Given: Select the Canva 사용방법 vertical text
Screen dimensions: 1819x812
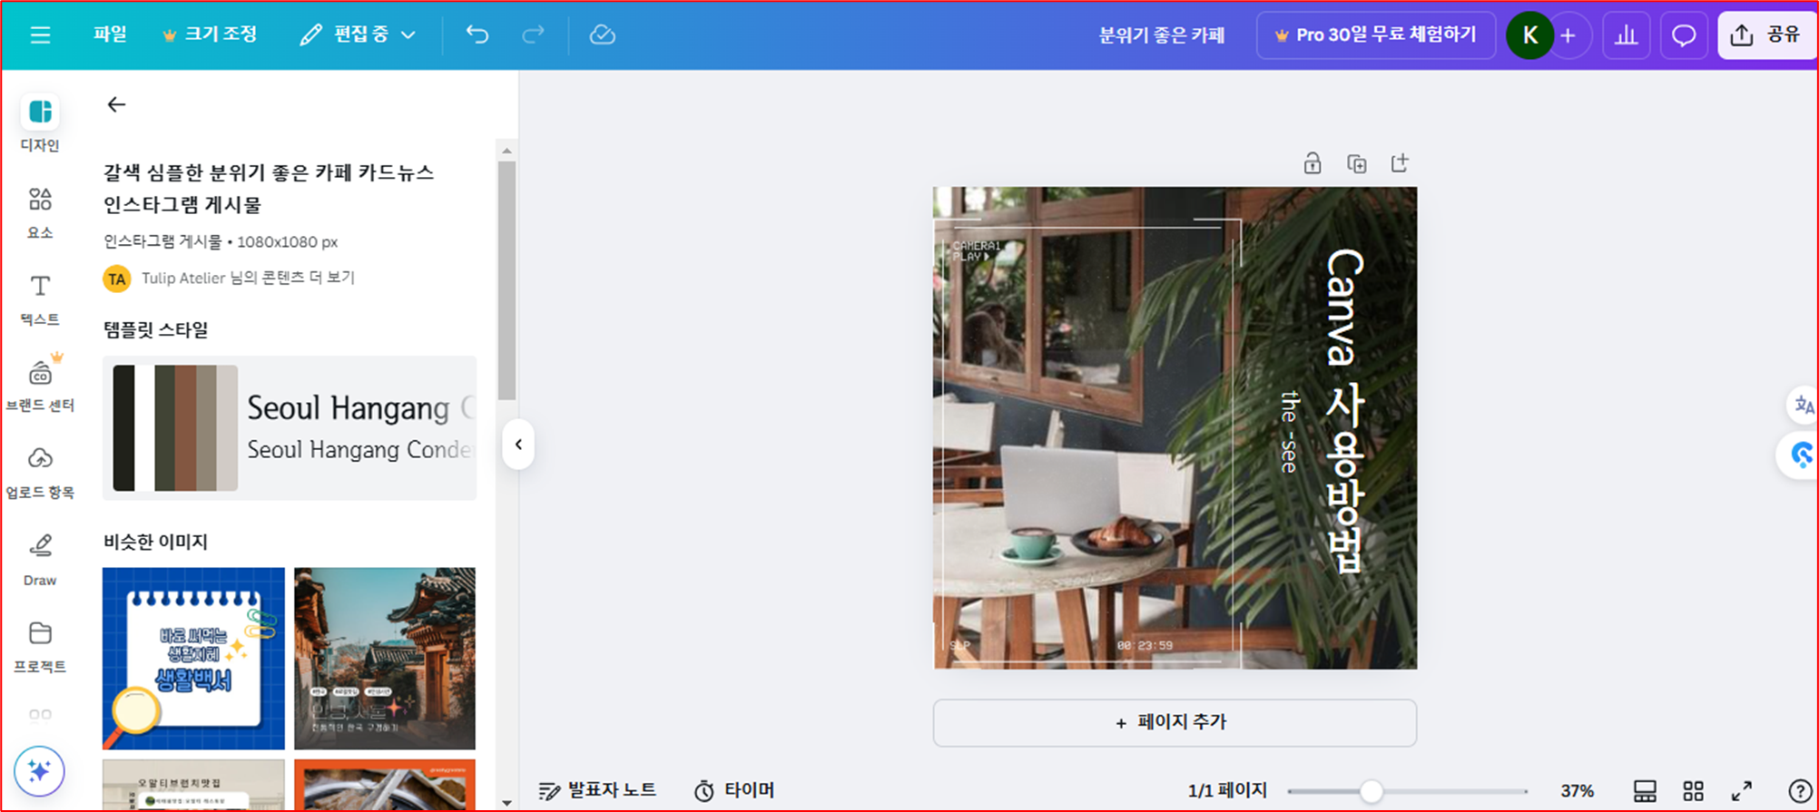Looking at the screenshot, I should (1345, 410).
